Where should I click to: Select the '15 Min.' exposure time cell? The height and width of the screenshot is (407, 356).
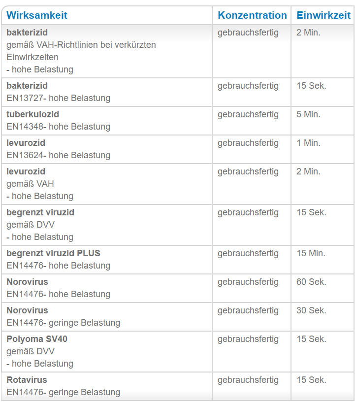tap(311, 253)
